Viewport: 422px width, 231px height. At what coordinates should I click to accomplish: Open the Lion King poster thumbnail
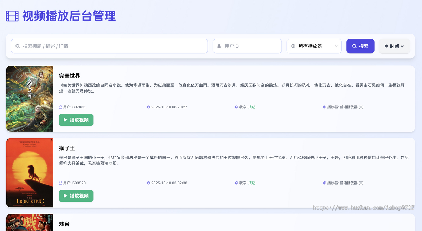(30, 173)
